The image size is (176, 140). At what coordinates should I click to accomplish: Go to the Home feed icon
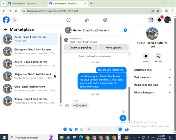68,20
